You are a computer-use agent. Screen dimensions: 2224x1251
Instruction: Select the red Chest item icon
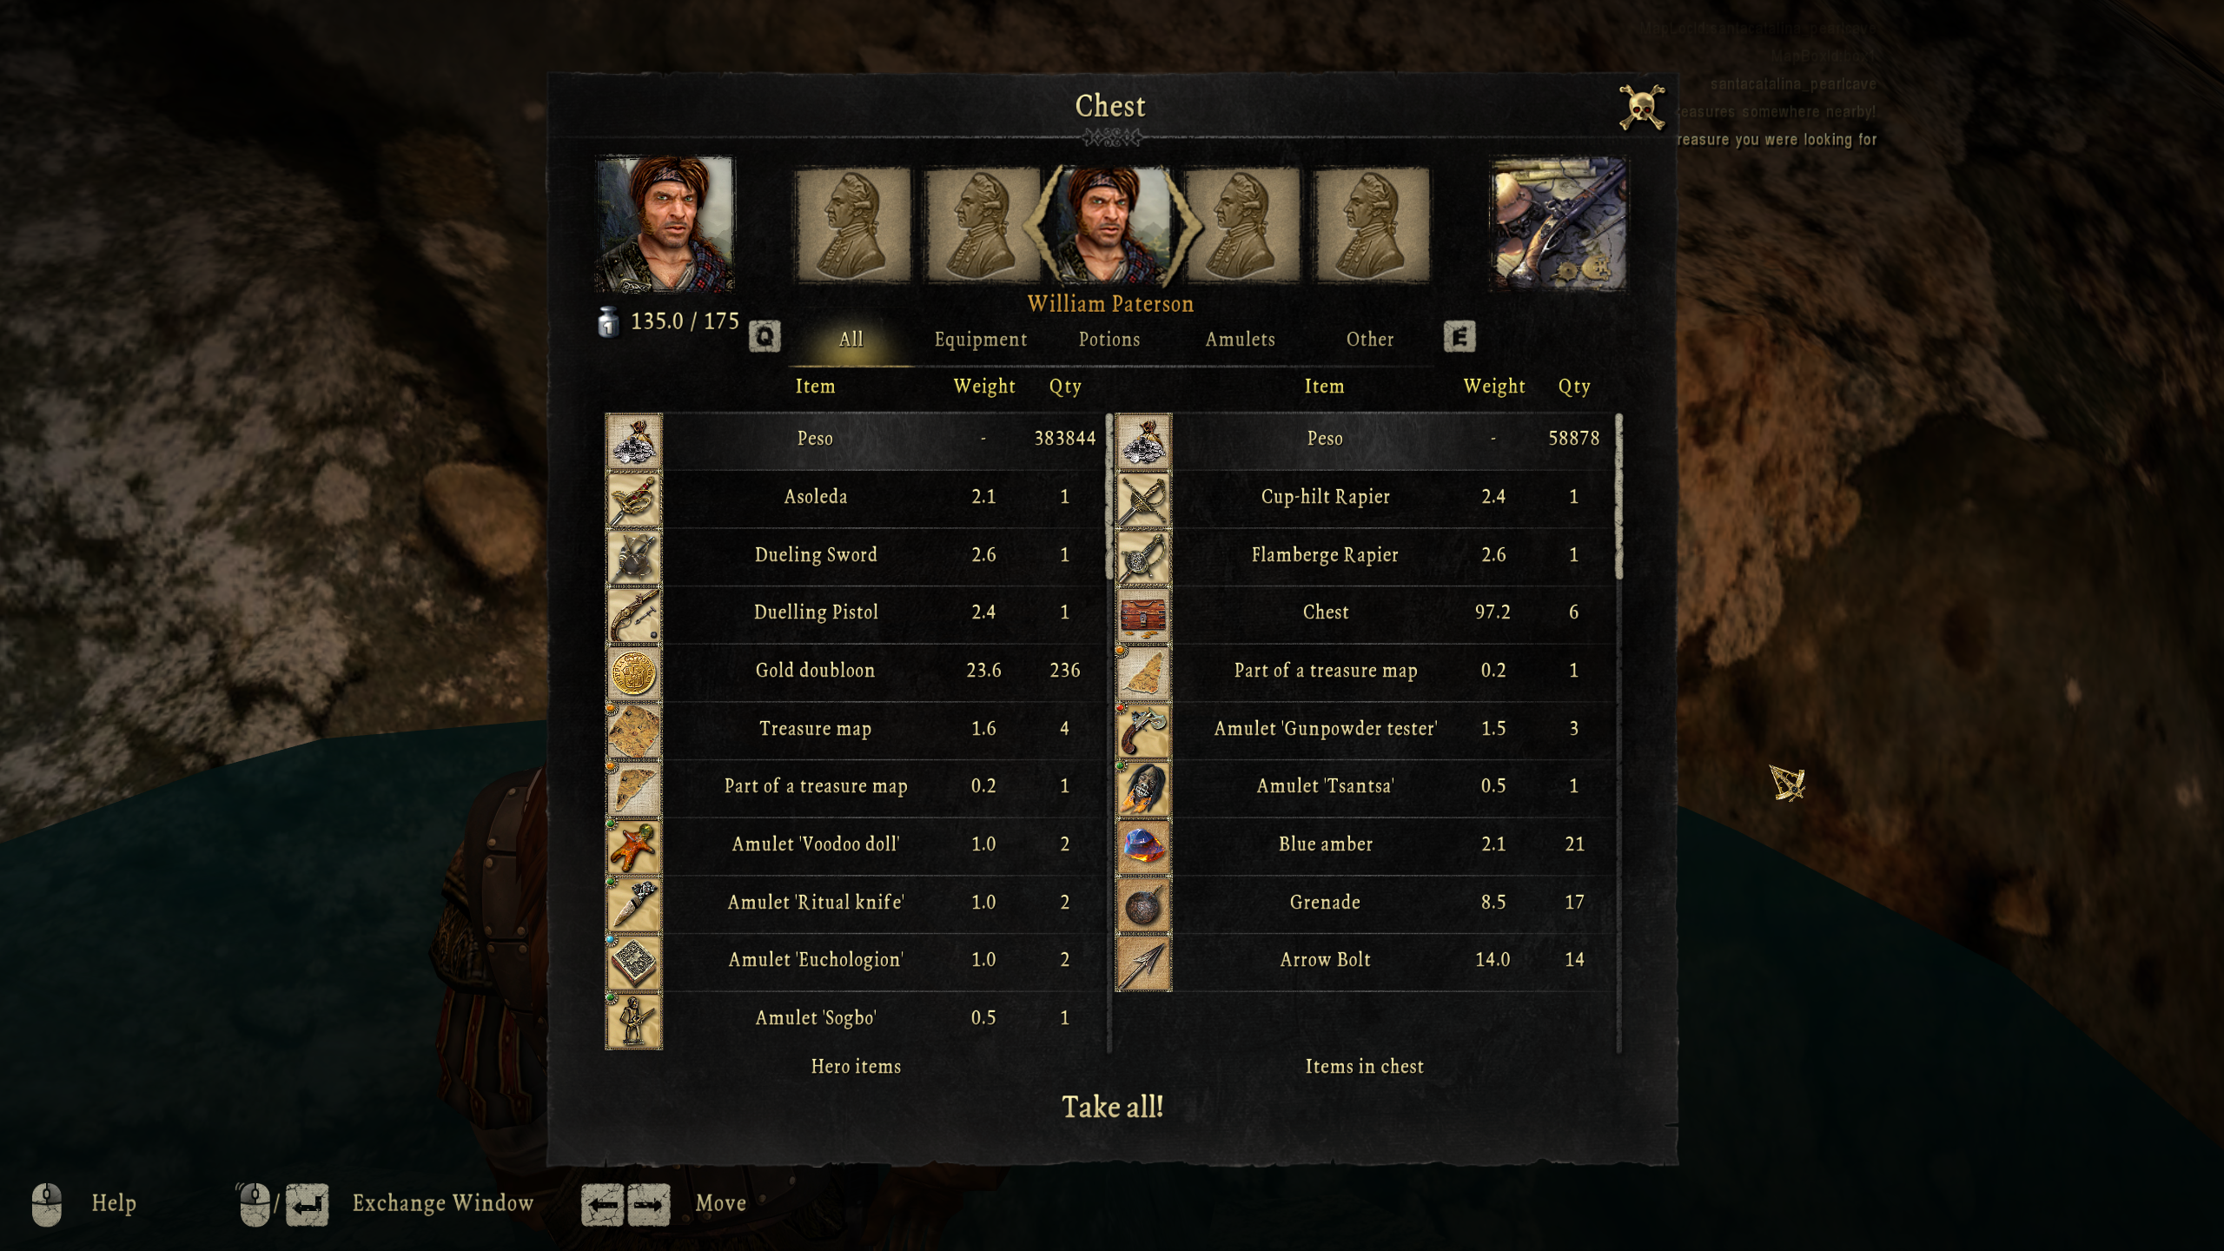click(x=1143, y=615)
